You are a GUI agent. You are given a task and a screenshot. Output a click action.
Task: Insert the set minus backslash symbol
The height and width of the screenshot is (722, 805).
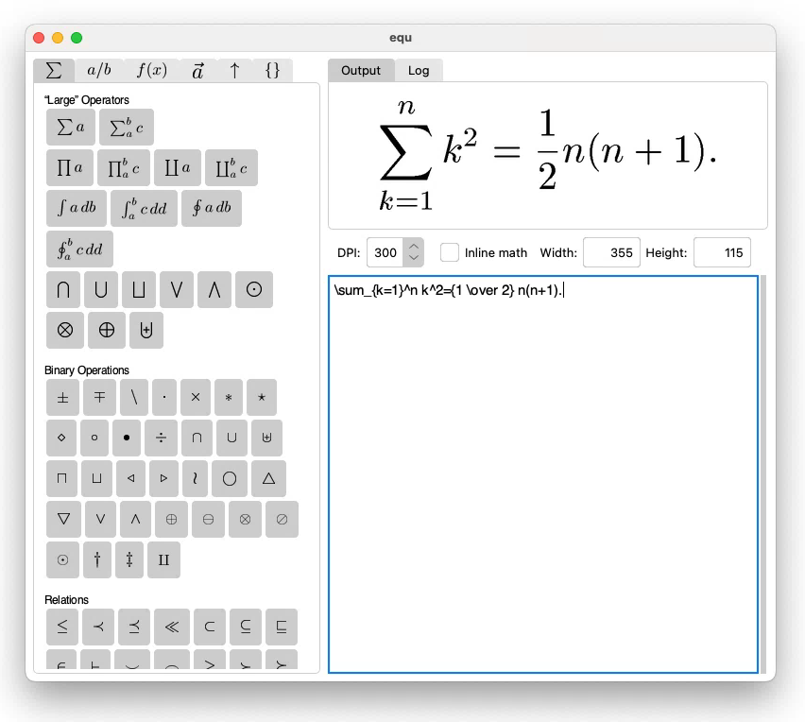pos(134,397)
